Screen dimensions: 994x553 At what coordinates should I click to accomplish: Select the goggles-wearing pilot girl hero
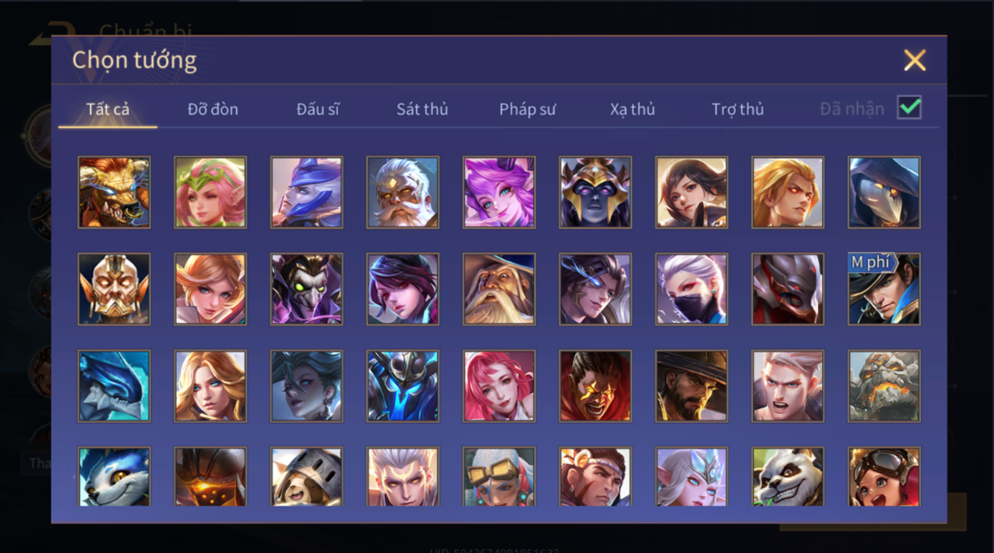click(x=884, y=477)
